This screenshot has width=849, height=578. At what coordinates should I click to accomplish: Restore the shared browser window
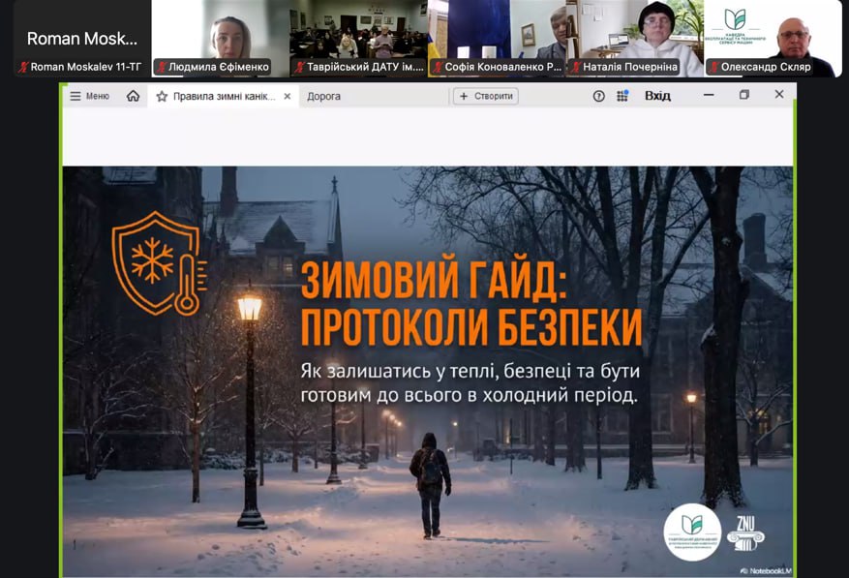click(743, 95)
